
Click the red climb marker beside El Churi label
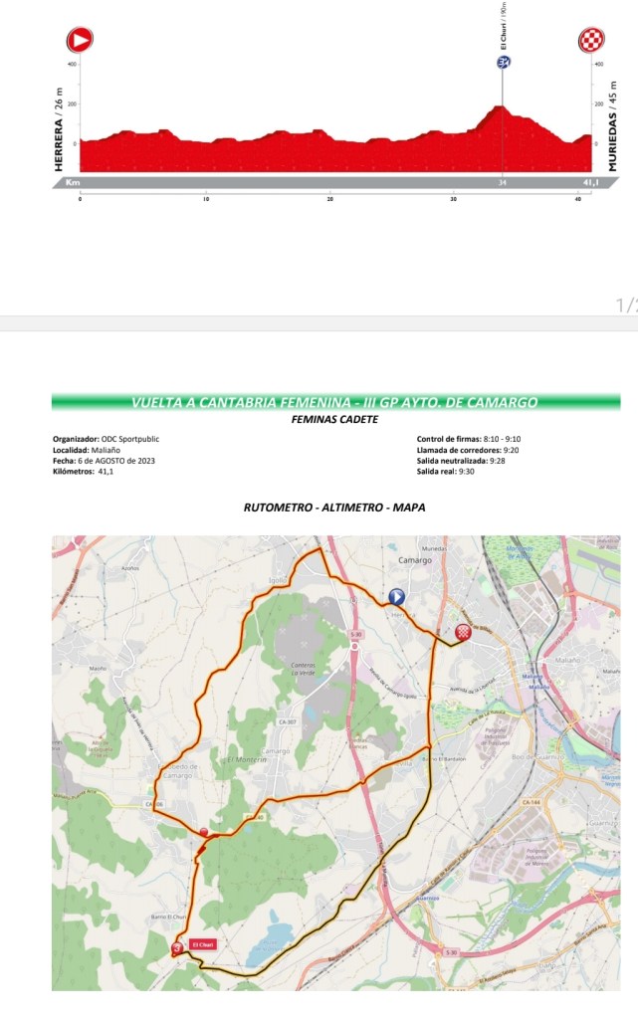click(x=177, y=949)
